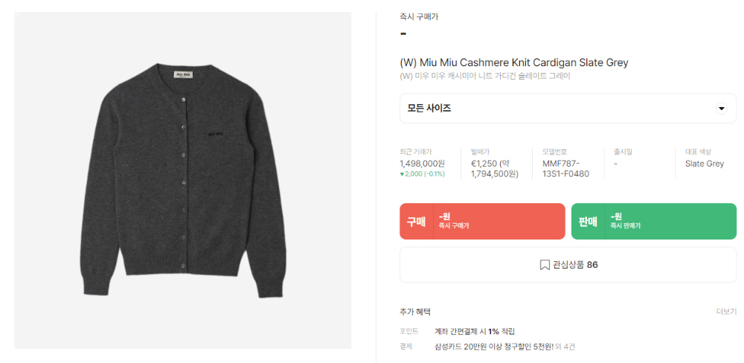
Task: Click the red 구매 buy button
Action: [483, 221]
